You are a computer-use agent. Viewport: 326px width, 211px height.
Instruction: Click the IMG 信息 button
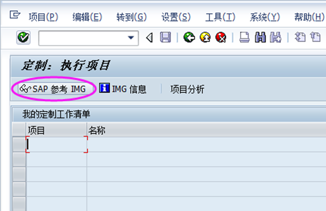pyautogui.click(x=123, y=89)
